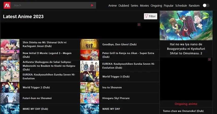Open Hirogaru Sky! Precure title
This screenshot has width=217, height=114.
116,98
